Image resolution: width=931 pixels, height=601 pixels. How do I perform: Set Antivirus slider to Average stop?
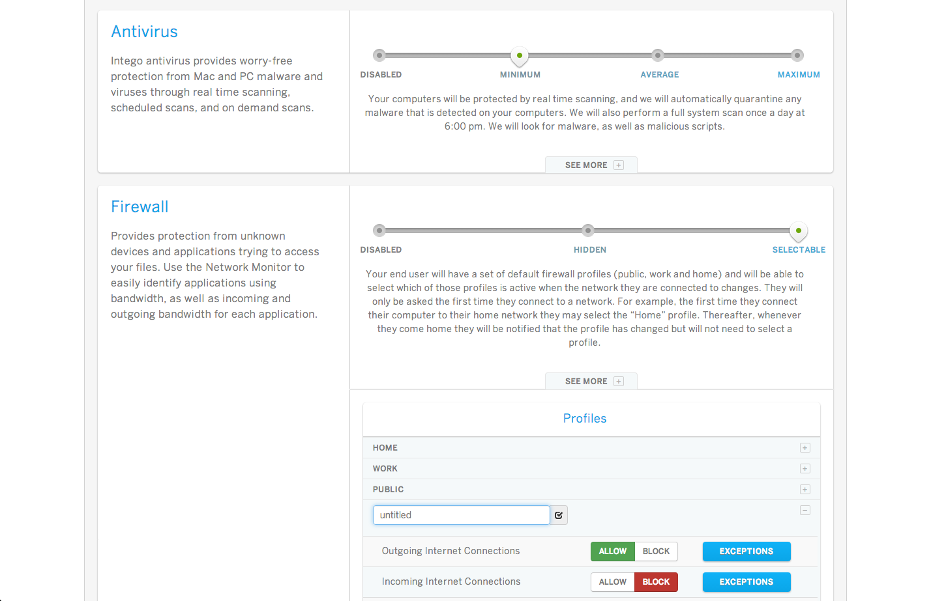pos(658,55)
